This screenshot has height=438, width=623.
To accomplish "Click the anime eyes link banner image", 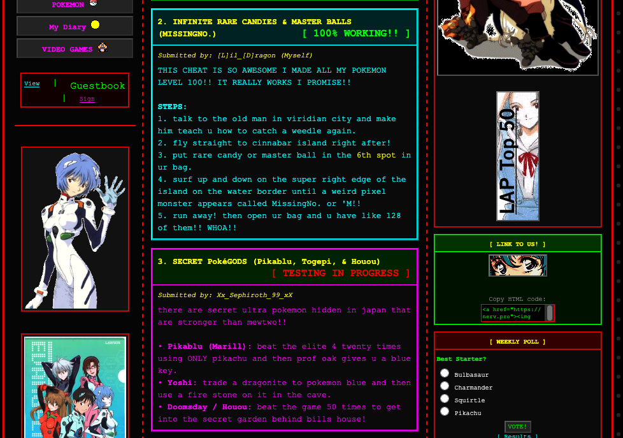I will coord(518,265).
